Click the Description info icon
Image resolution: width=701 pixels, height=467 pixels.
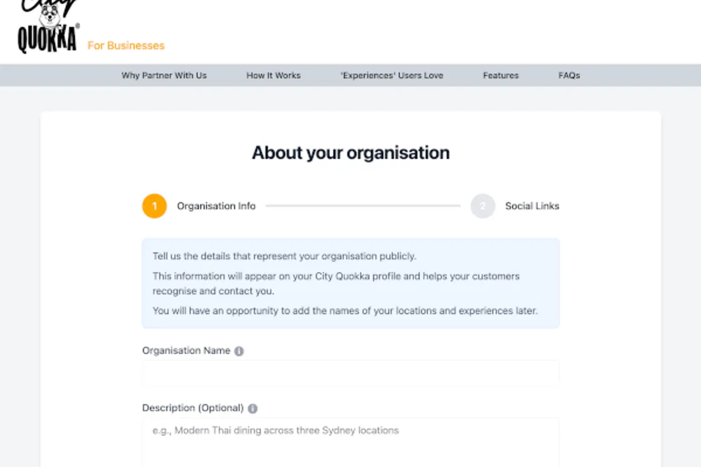point(252,409)
